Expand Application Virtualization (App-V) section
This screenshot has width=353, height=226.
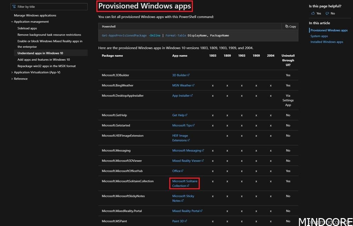[12, 72]
